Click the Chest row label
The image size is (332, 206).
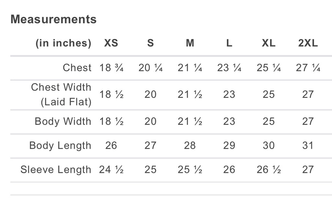click(x=77, y=68)
